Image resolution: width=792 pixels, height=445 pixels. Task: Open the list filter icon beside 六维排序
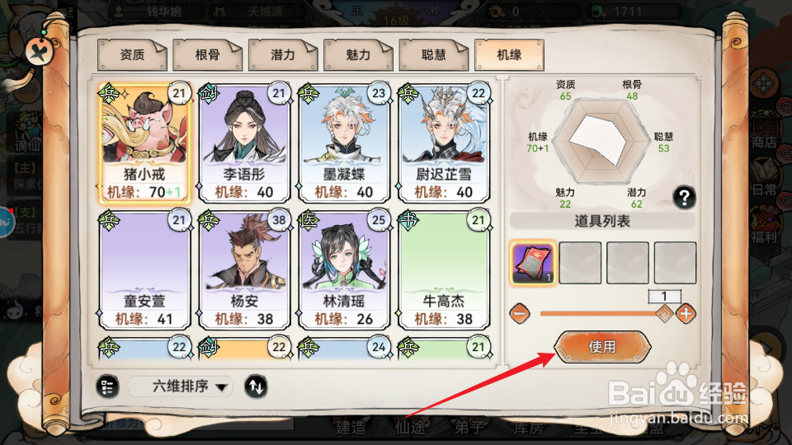(107, 387)
